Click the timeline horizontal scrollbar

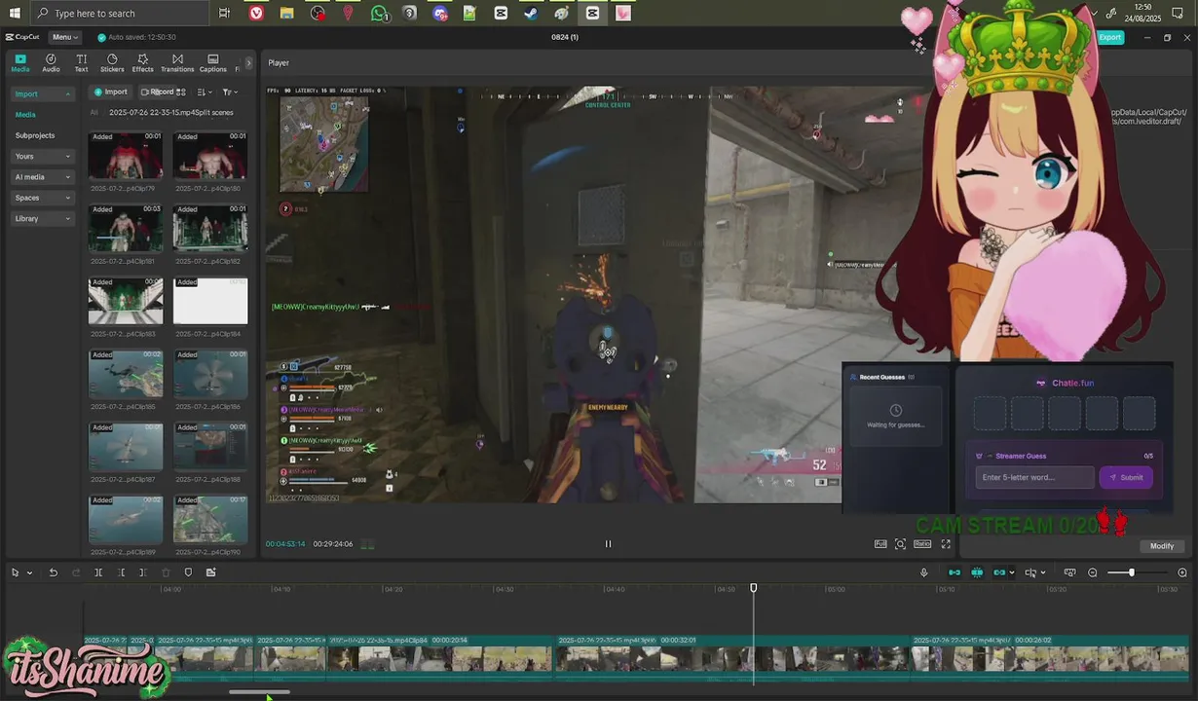pos(259,692)
